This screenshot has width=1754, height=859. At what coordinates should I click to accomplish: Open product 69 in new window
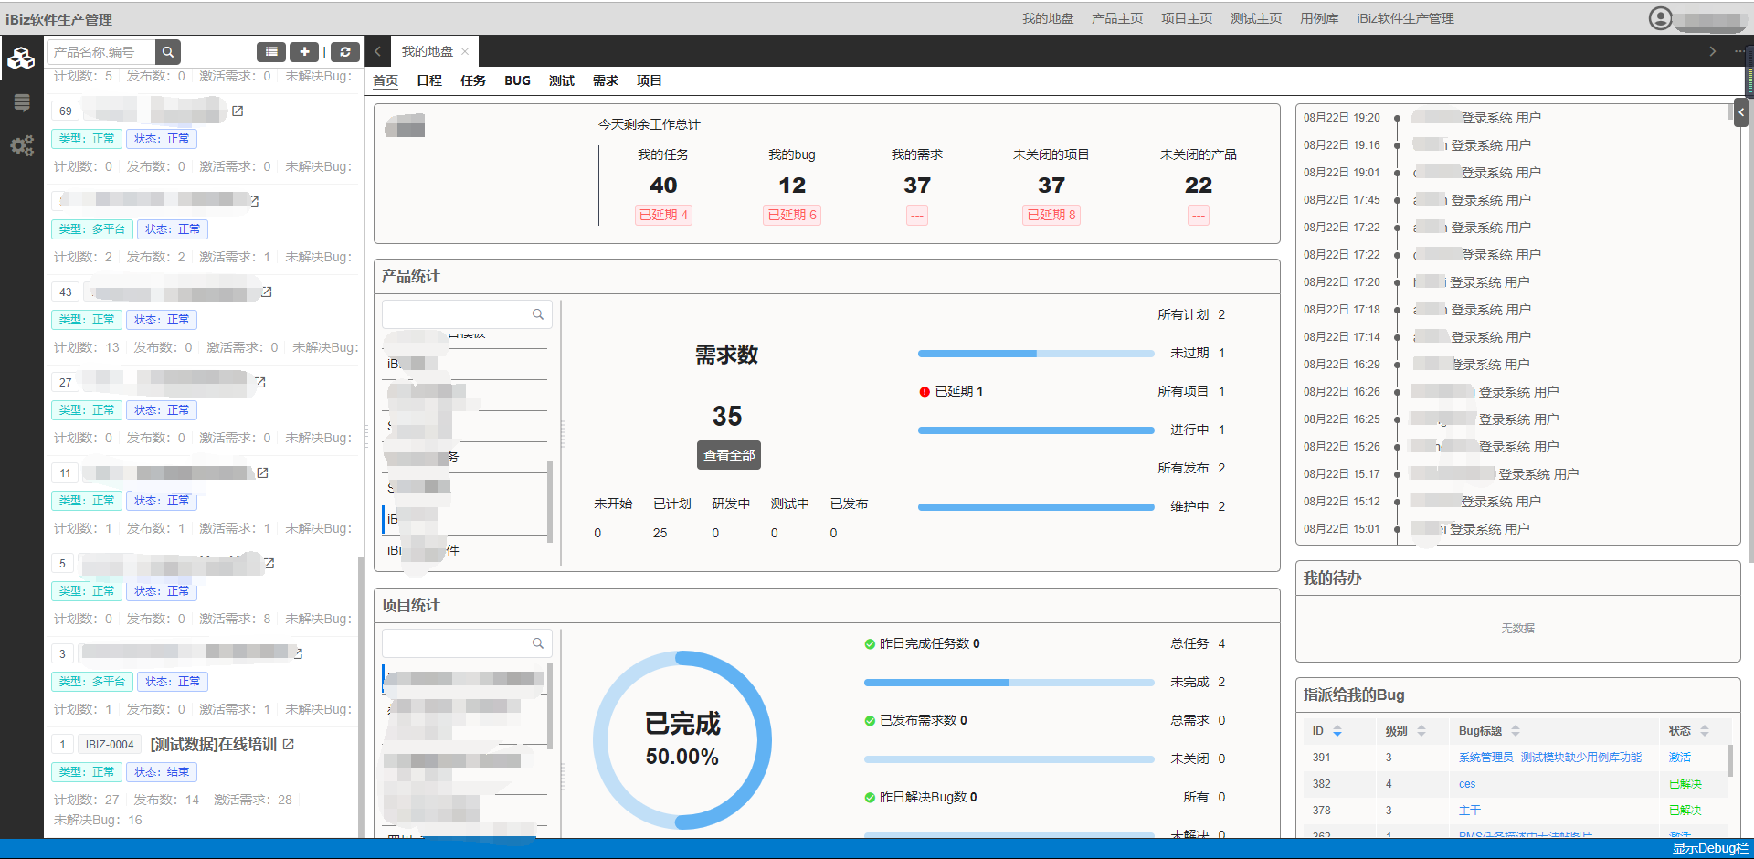pos(238,111)
